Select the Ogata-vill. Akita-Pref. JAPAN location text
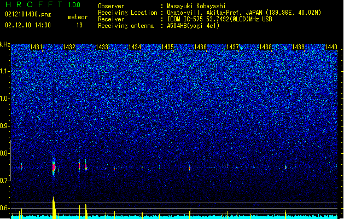The height and width of the screenshot is (219, 344). pos(244,13)
